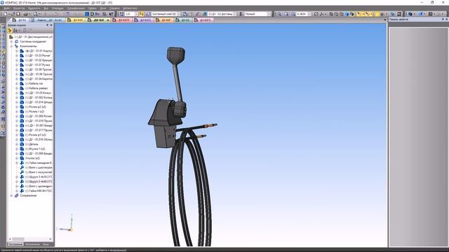The height and width of the screenshot is (252, 449).
Task: Switch to shaded display mode
Action: [347, 14]
